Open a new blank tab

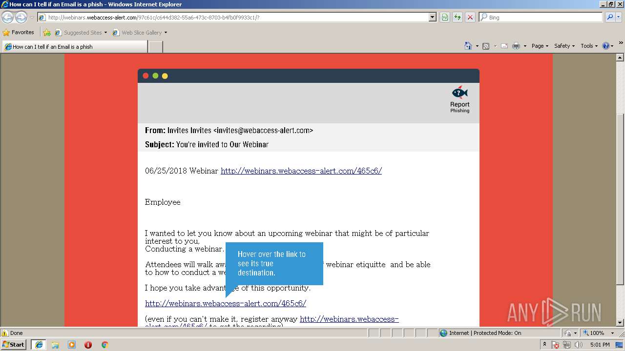(x=155, y=47)
